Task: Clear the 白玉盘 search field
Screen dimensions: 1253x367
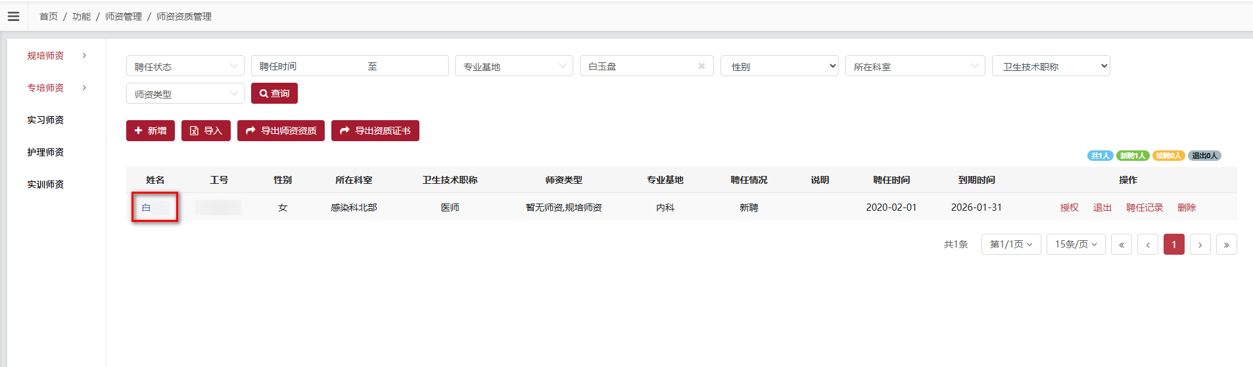Action: coord(701,66)
